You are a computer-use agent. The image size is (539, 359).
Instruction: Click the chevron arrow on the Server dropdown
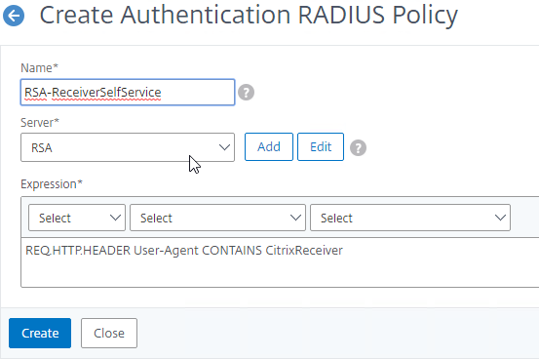click(224, 147)
